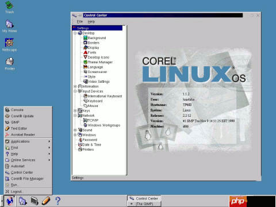Select the Video Settings tree icon
This screenshot has width=276, height=207.
point(86,82)
